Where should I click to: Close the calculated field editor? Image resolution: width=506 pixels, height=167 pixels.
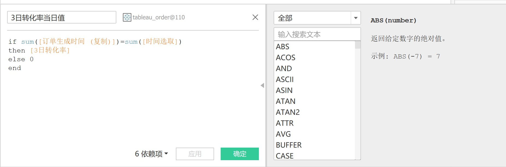click(x=255, y=17)
